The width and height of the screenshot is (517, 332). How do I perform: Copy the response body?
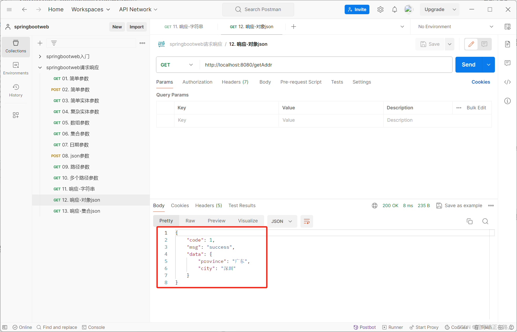470,221
